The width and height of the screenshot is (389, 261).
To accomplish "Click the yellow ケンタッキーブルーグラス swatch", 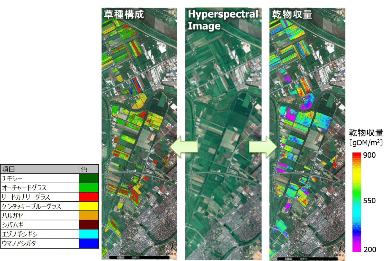I will pyautogui.click(x=89, y=206).
